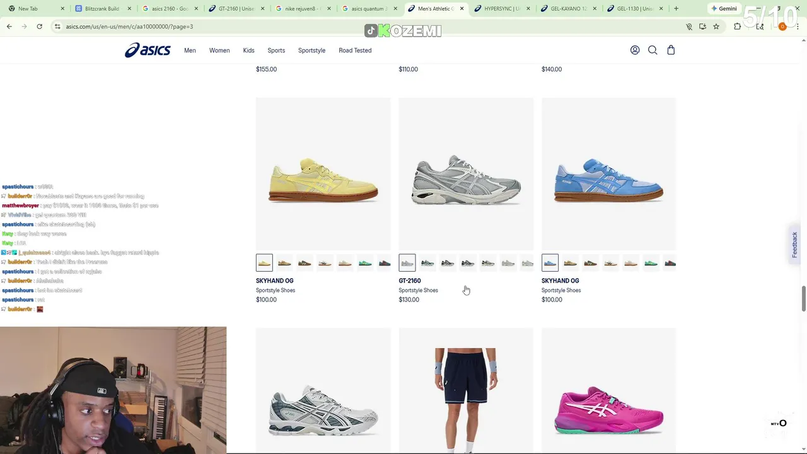Open the shopping bag cart icon
This screenshot has width=807, height=454.
(671, 50)
